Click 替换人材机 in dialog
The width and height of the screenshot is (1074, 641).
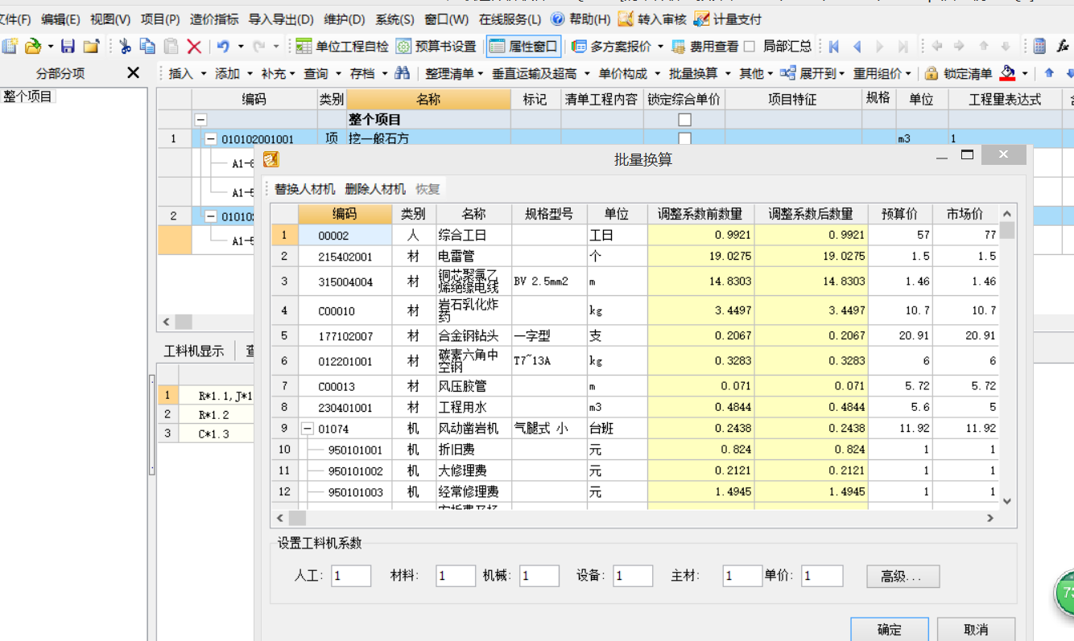point(304,189)
